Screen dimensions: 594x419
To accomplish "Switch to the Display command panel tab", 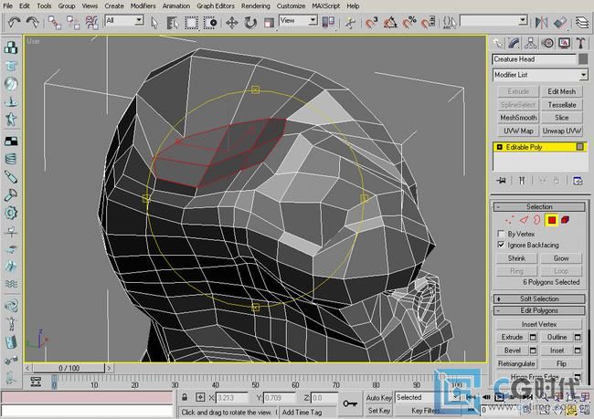I will coord(564,43).
